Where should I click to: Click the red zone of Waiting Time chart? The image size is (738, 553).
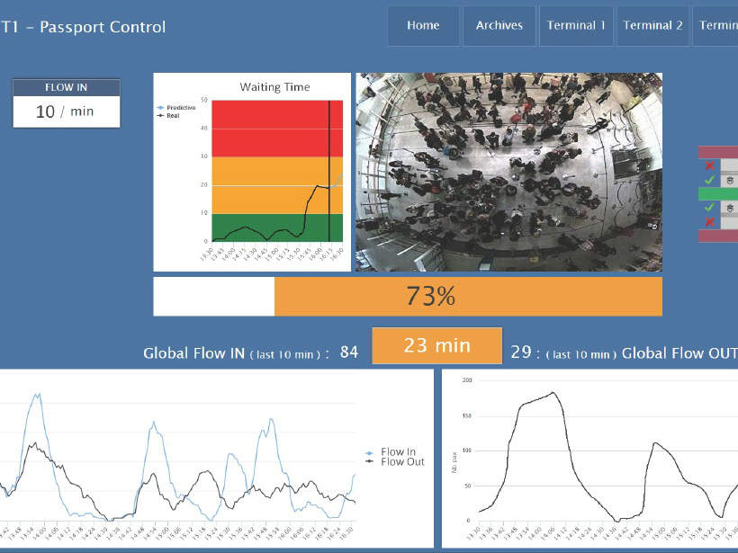click(x=270, y=128)
